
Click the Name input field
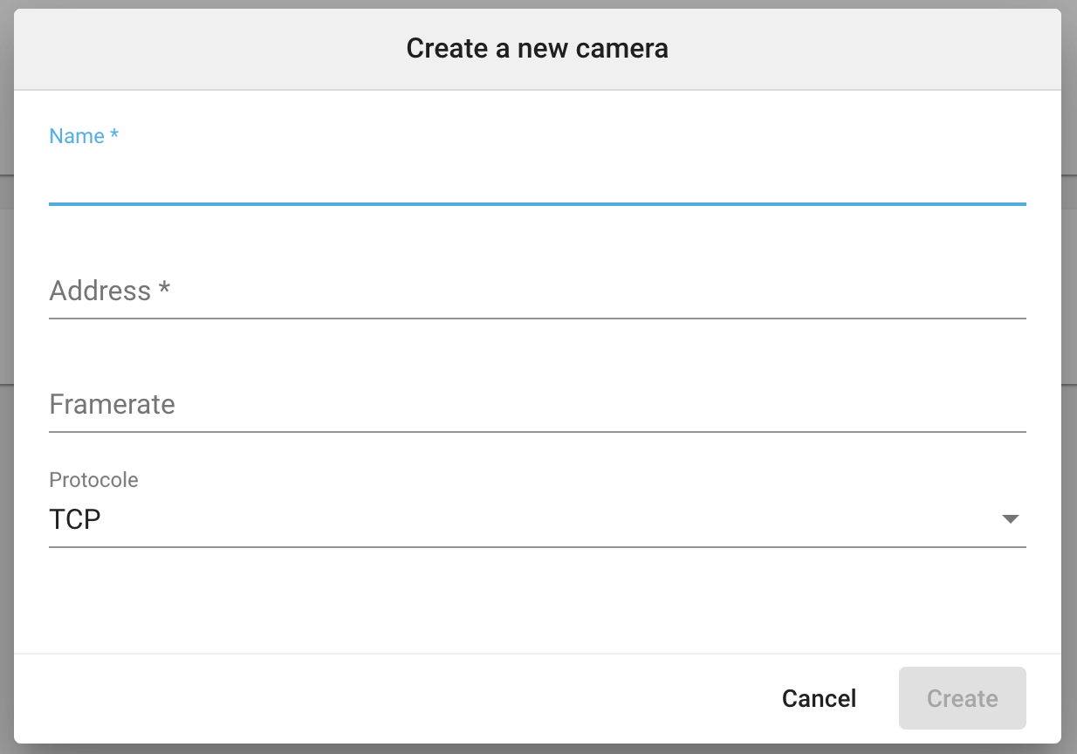click(x=537, y=179)
